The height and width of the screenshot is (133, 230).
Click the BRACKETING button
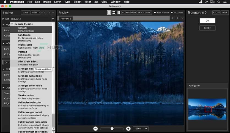click(144, 12)
